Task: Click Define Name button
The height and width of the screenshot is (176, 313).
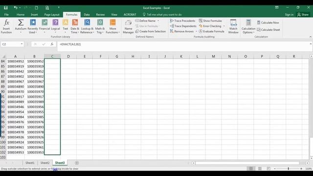Action: (145, 21)
